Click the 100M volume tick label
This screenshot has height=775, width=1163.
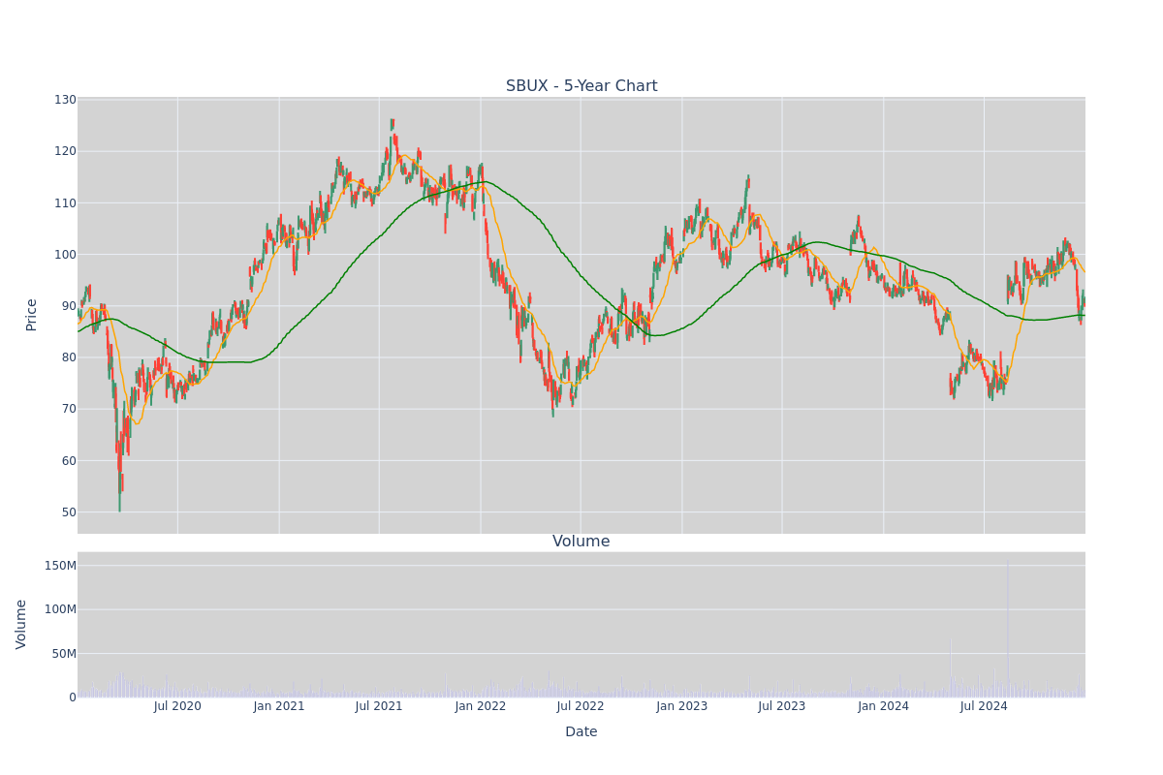coord(60,609)
